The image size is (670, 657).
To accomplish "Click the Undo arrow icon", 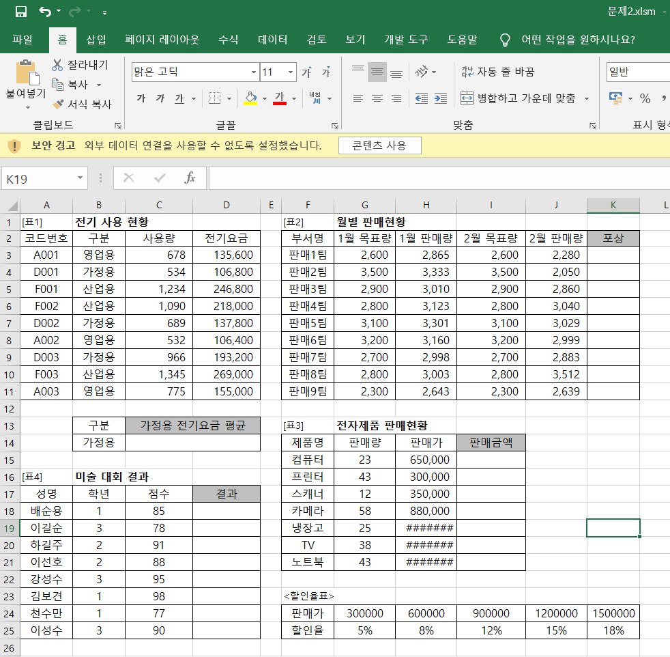I will tap(45, 12).
